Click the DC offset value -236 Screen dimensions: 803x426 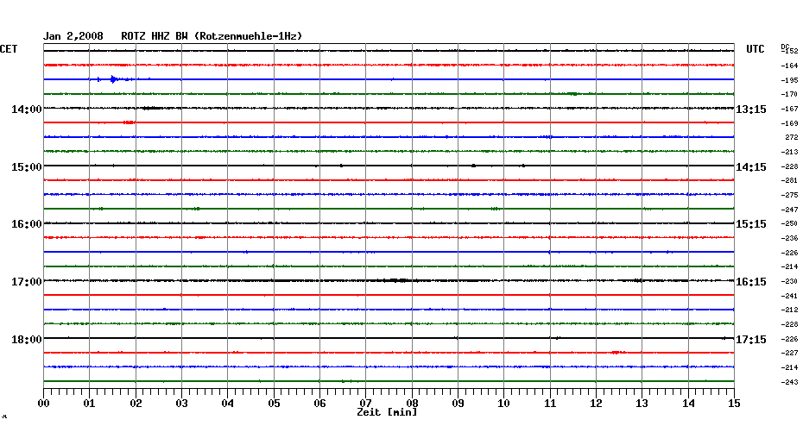pyautogui.click(x=790, y=238)
